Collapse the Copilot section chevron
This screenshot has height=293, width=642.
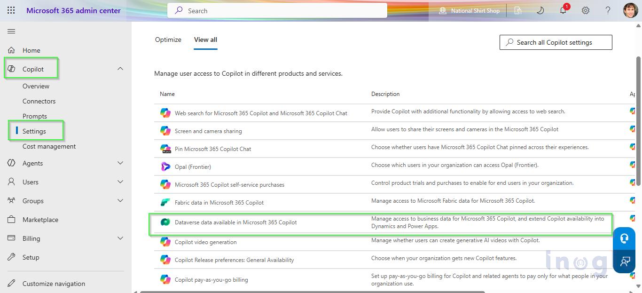pyautogui.click(x=120, y=69)
